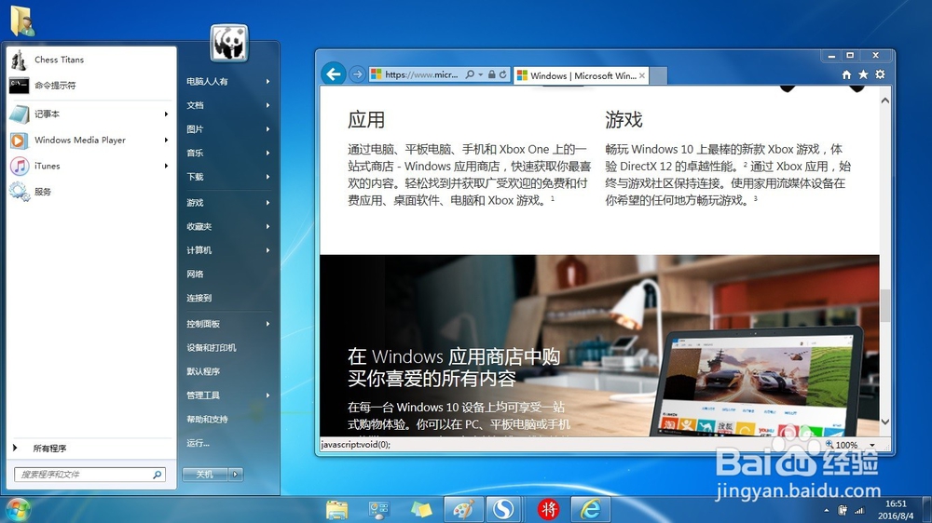Image resolution: width=932 pixels, height=523 pixels.
Task: Open the address bar dropdown arrow
Action: tap(480, 74)
